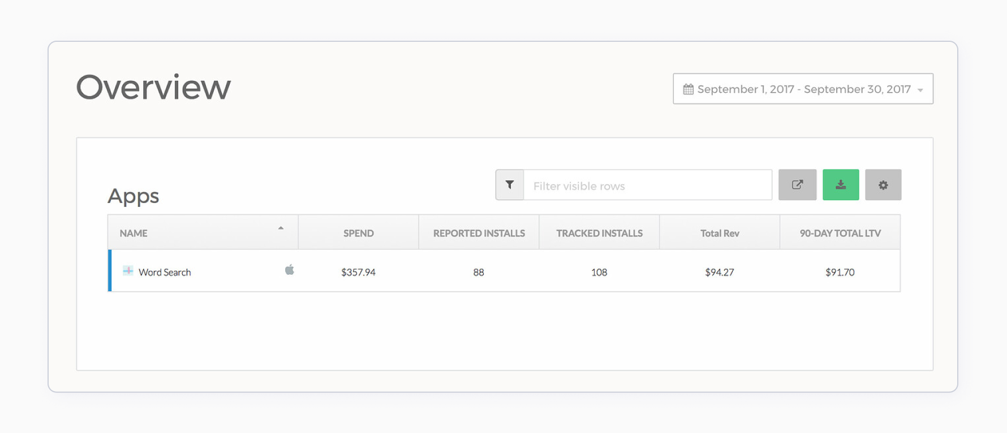Click the funnel filter icon
Image resolution: width=1007 pixels, height=433 pixels.
pos(510,185)
